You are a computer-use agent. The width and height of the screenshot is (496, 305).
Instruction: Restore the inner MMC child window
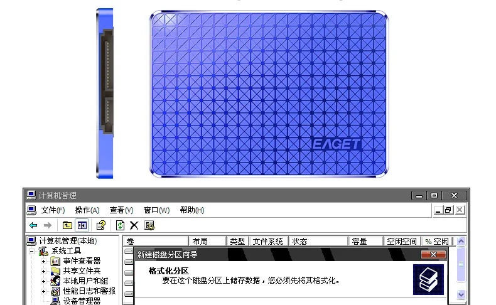pyautogui.click(x=448, y=210)
